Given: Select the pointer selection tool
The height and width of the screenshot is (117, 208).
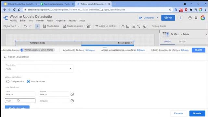Looking at the screenshot, I should click(x=37, y=26).
